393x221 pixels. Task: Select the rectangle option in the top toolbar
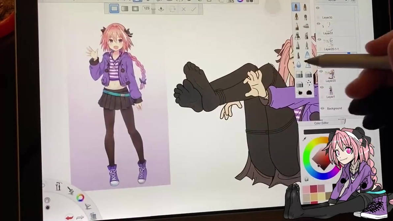pyautogui.click(x=114, y=9)
